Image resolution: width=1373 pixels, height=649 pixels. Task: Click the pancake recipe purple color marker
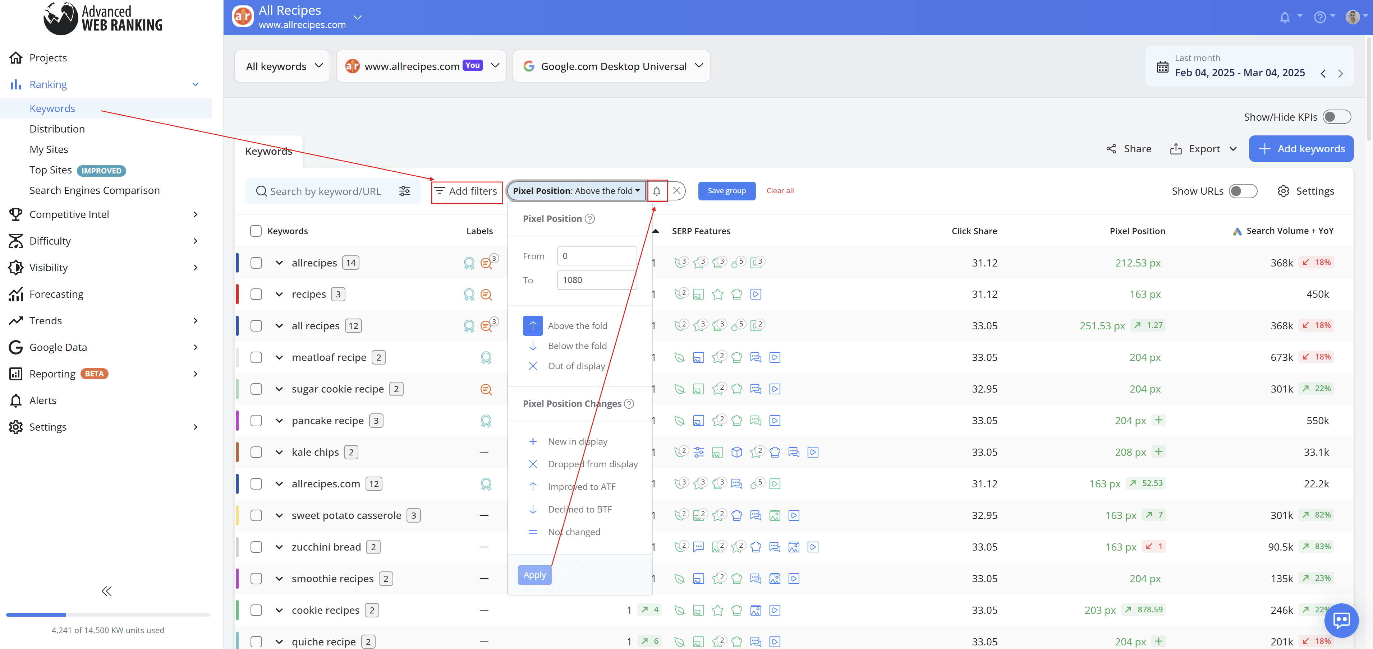[237, 421]
